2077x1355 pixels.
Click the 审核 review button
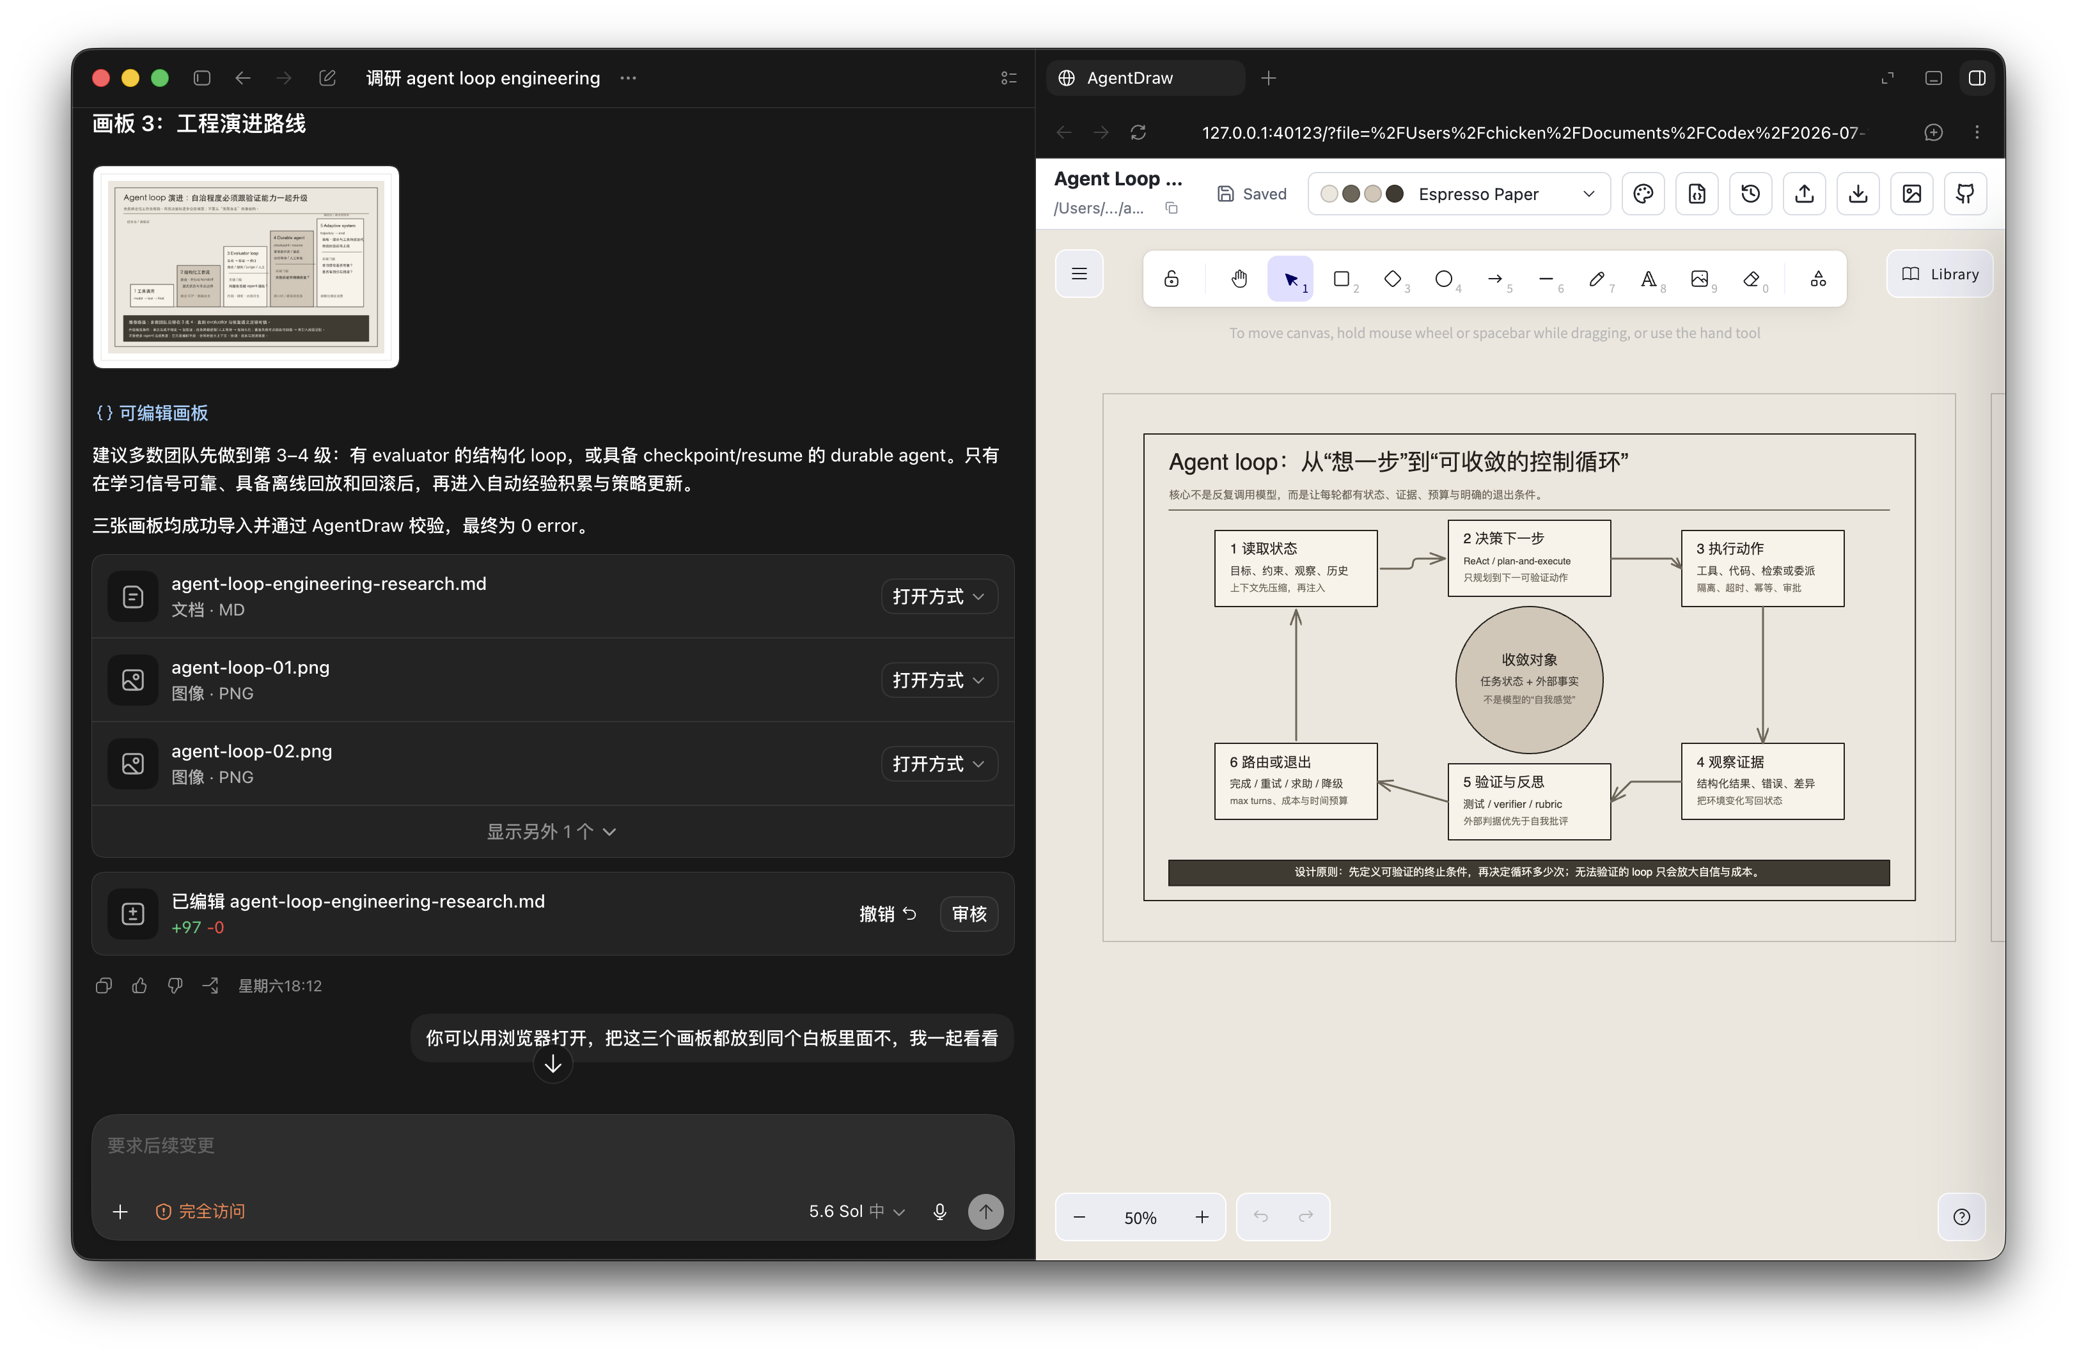[969, 913]
